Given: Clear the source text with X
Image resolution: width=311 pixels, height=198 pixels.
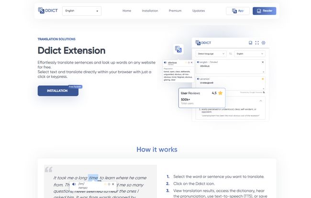Looking at the screenshot, I should click(263, 62).
